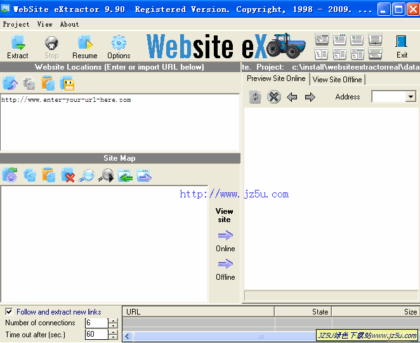Click in the Website Locations URL text box
The width and height of the screenshot is (420, 343).
[120, 122]
